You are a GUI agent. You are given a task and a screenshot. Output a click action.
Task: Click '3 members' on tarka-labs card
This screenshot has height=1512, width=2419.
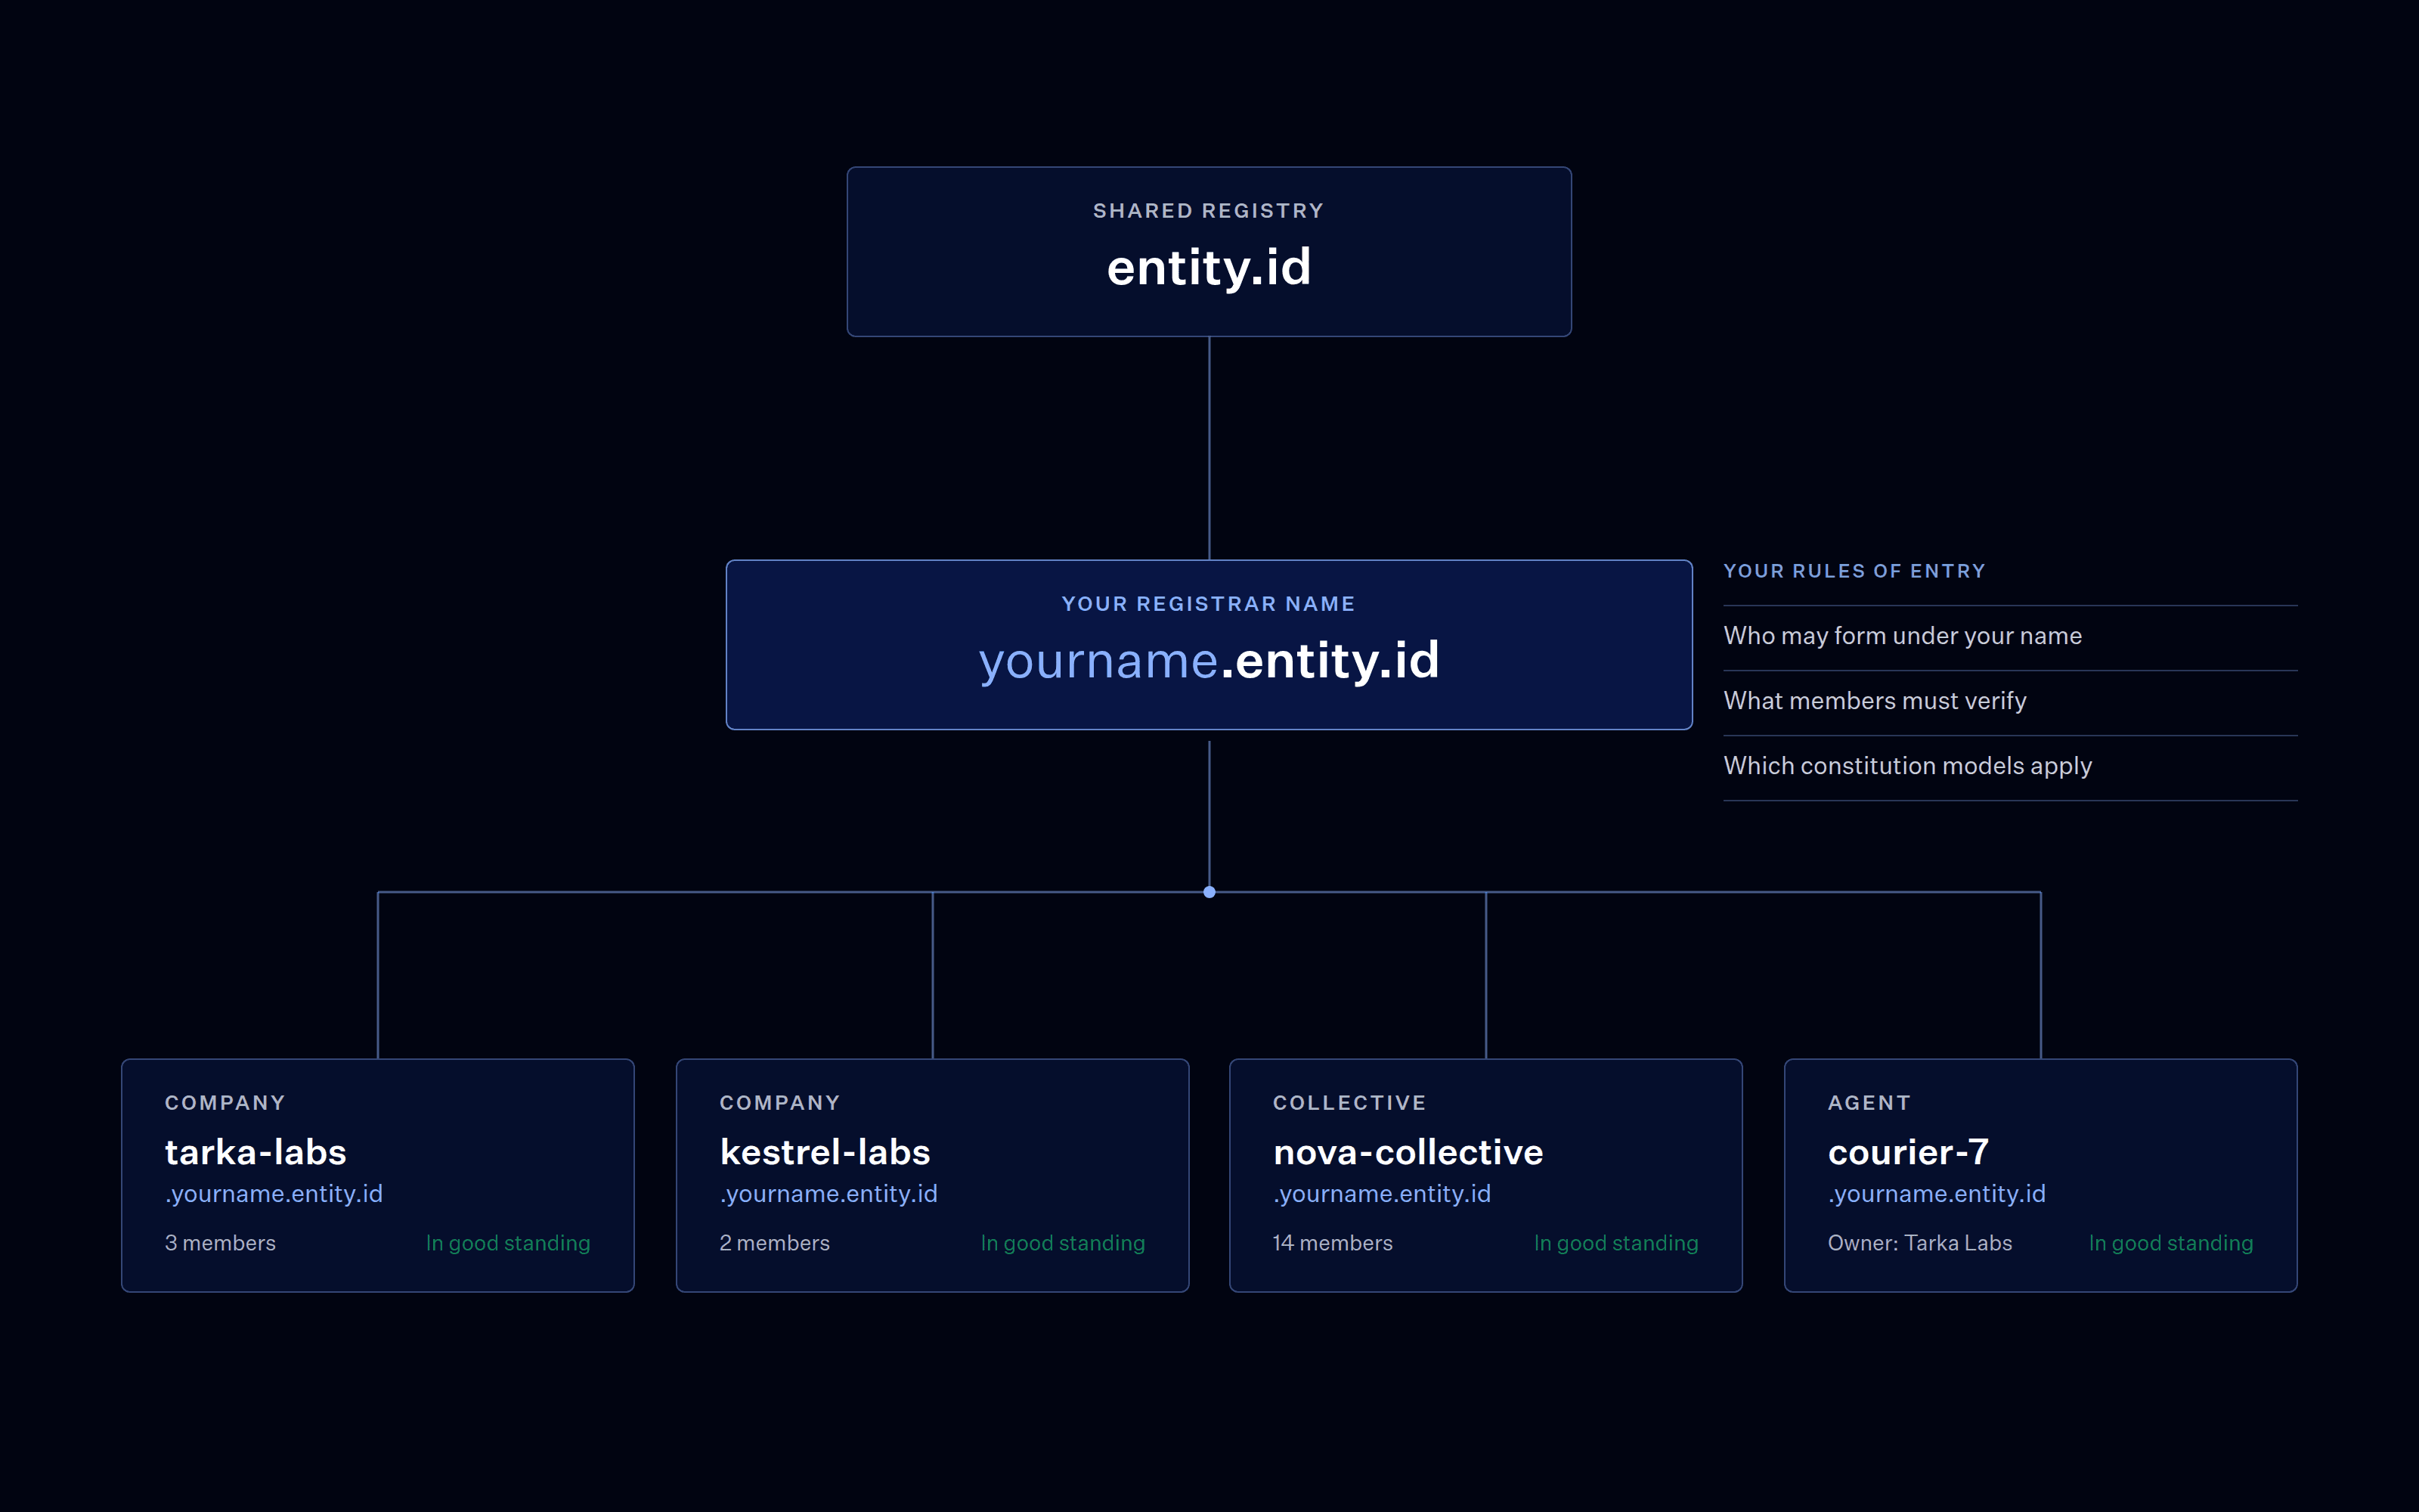click(x=220, y=1243)
